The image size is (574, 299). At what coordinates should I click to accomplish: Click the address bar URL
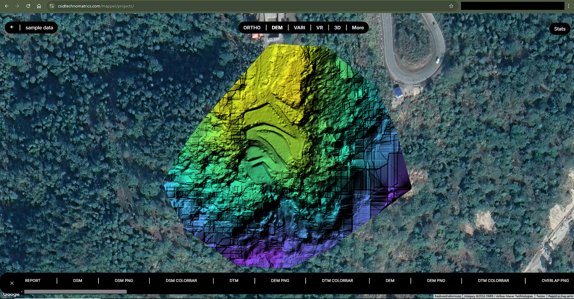click(x=96, y=6)
